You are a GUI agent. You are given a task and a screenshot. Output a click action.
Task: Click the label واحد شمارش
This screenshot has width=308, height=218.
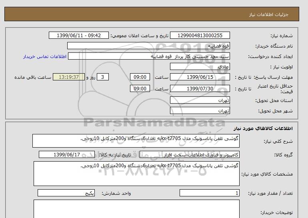[116, 194]
